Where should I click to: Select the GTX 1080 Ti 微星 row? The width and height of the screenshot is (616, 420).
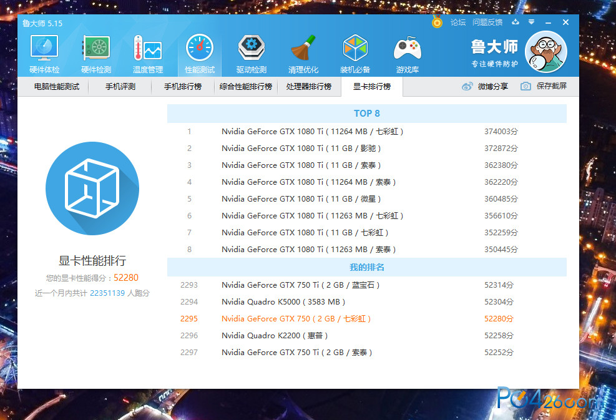tap(367, 199)
